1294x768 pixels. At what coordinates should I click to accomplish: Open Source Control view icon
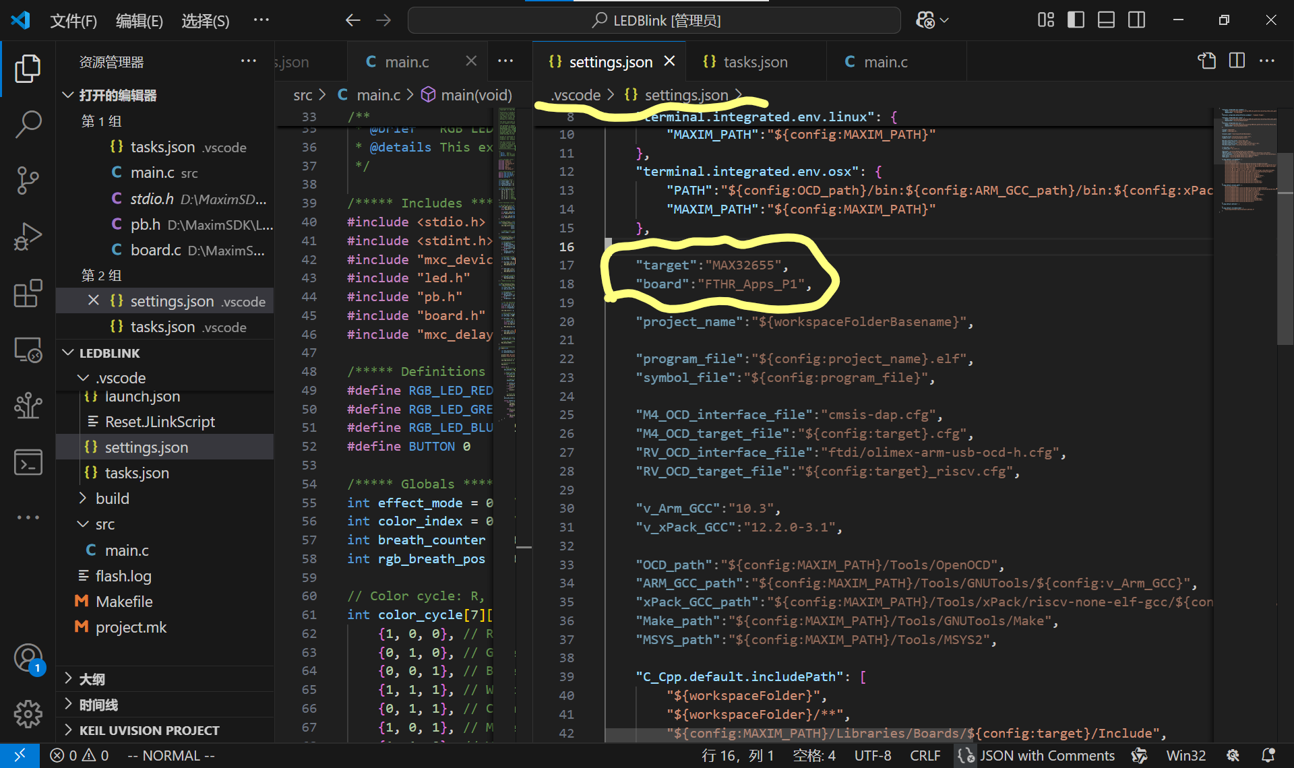(x=28, y=180)
